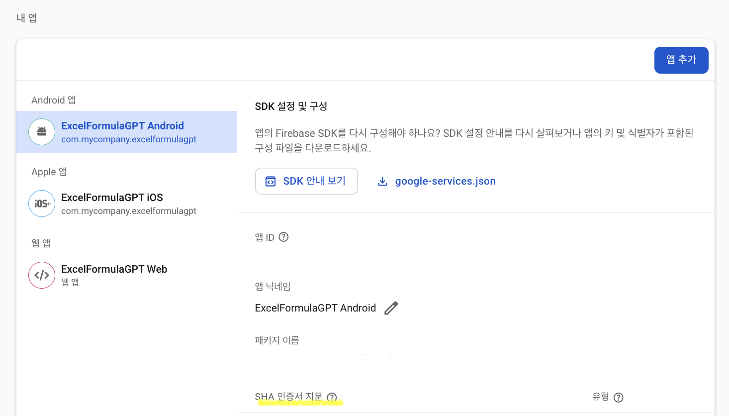This screenshot has width=729, height=416.
Task: Click the 앱 ID field label
Action: click(x=265, y=237)
